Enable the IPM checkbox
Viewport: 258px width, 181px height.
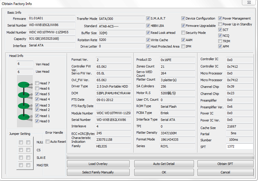(183, 46)
